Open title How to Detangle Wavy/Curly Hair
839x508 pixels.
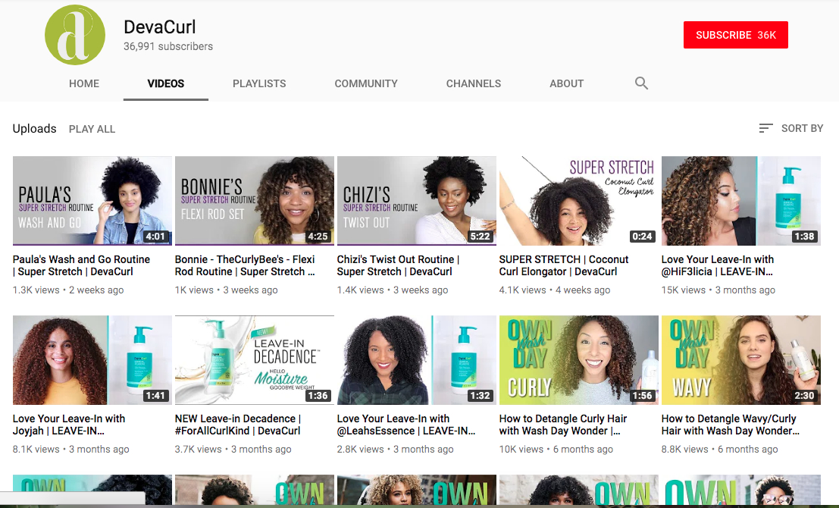[x=731, y=425]
